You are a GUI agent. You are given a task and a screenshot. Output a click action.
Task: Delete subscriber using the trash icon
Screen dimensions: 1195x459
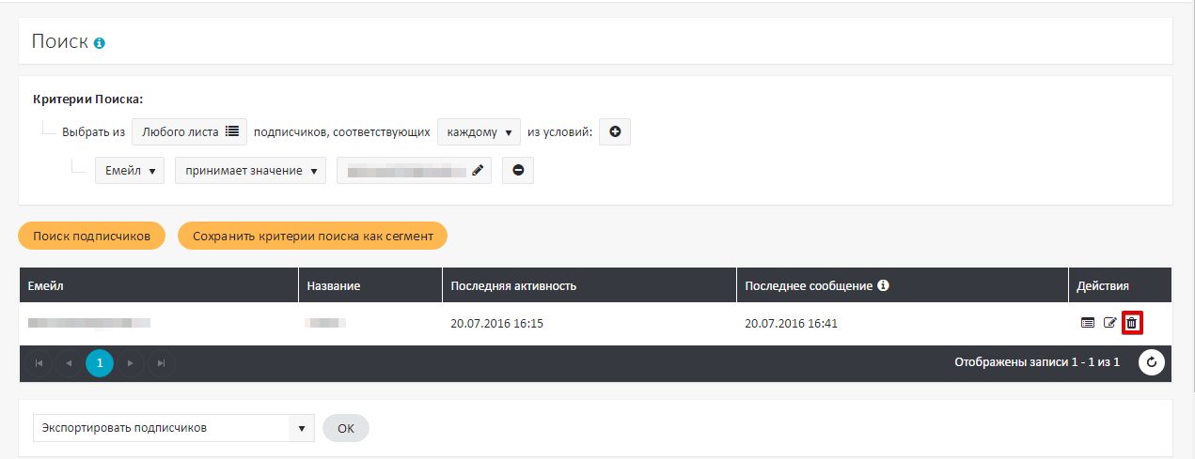click(x=1132, y=323)
